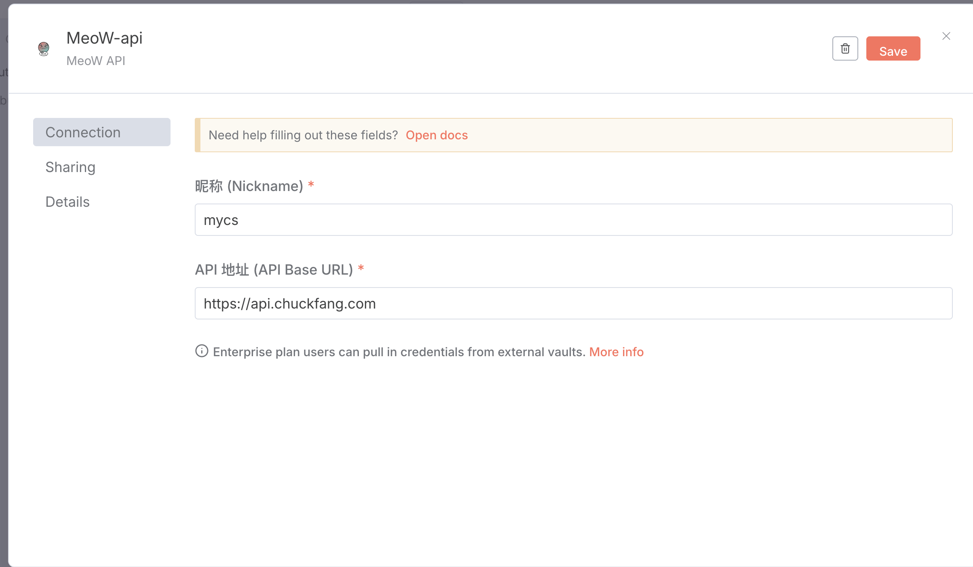Click the info circle icon
Viewport: 973px width, 567px height.
pyautogui.click(x=202, y=351)
